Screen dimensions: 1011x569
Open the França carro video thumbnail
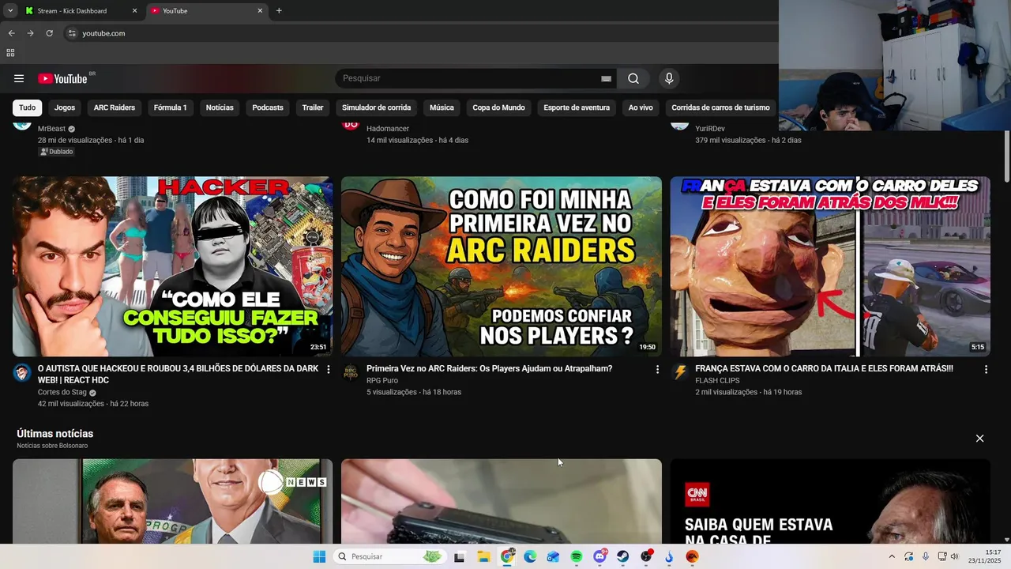pos(830,266)
